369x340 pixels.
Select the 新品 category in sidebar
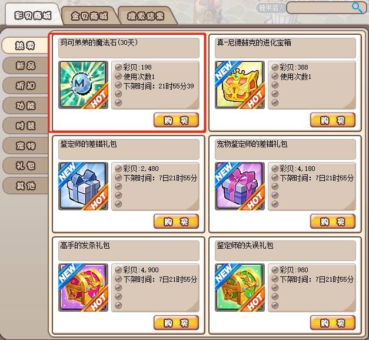(x=25, y=65)
